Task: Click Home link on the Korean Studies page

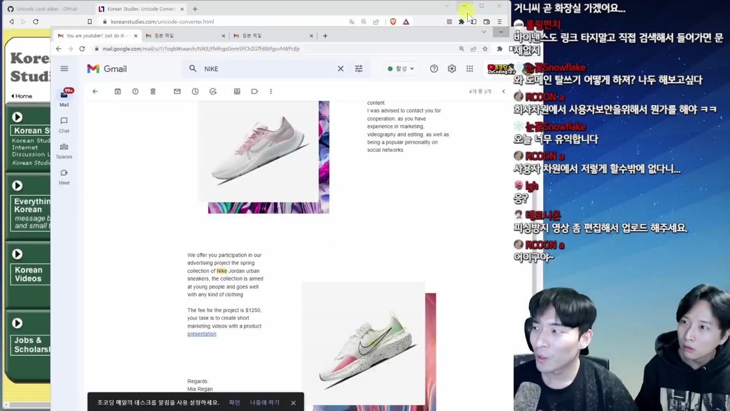Action: (x=22, y=96)
